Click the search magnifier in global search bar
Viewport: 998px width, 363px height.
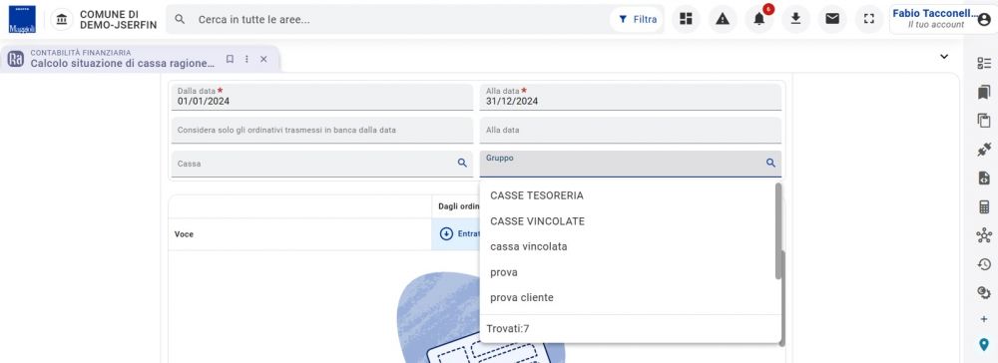pyautogui.click(x=180, y=19)
